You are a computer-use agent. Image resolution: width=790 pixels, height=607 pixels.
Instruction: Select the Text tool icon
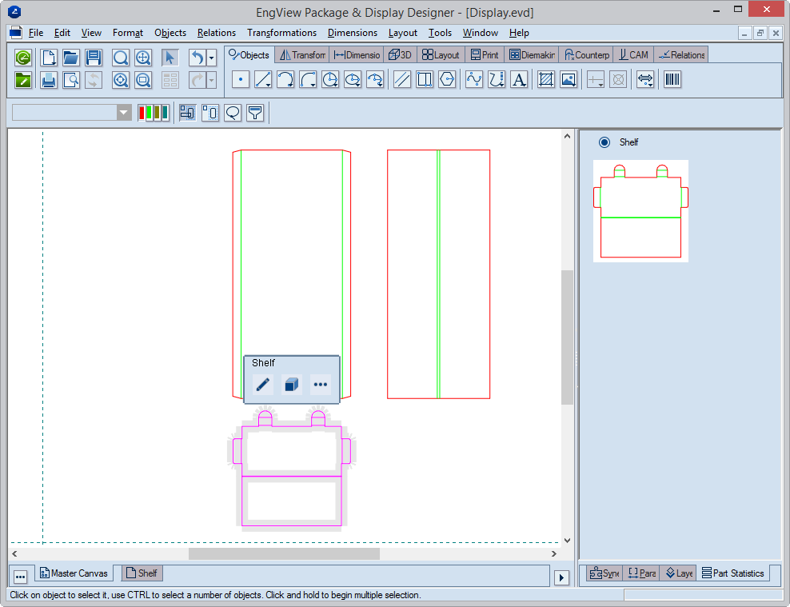519,80
